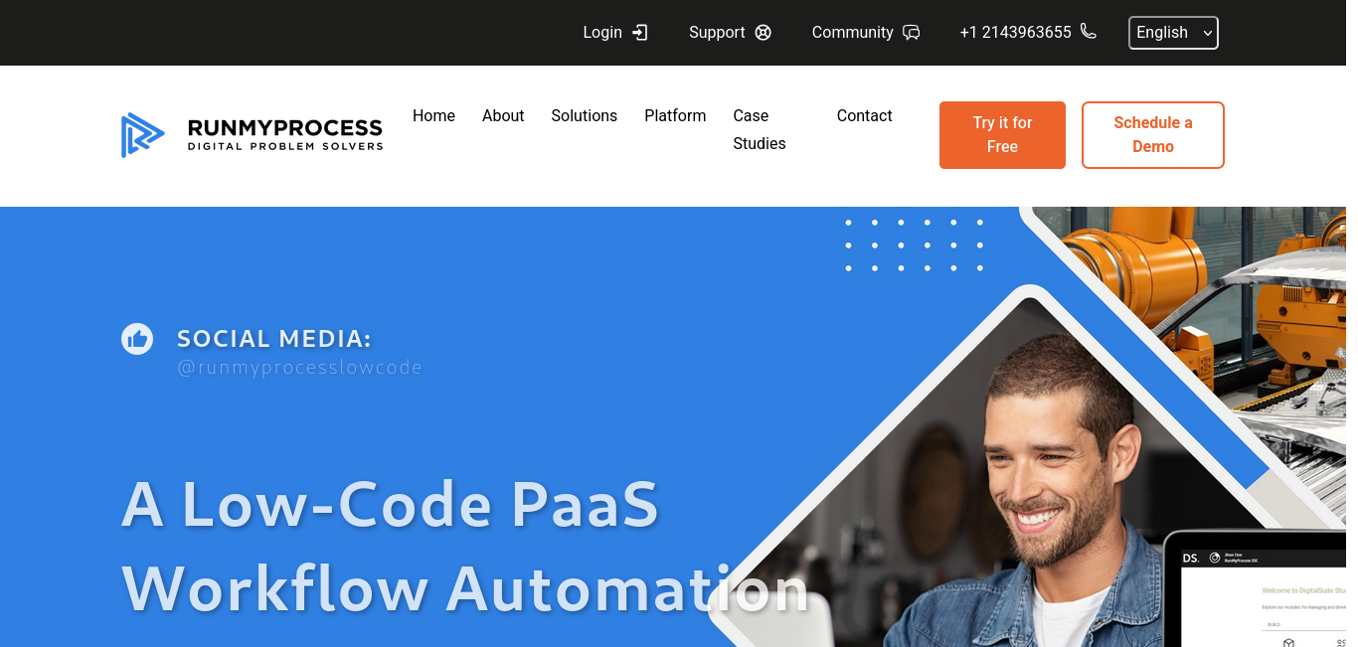Open the English language dropdown

(1173, 33)
